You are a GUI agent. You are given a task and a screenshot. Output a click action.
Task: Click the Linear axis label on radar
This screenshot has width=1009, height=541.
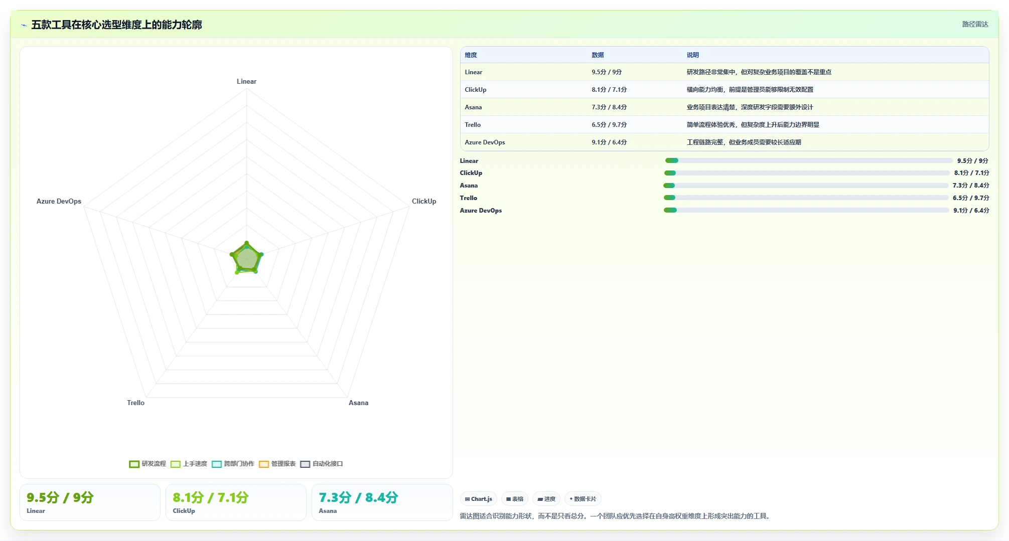(246, 81)
